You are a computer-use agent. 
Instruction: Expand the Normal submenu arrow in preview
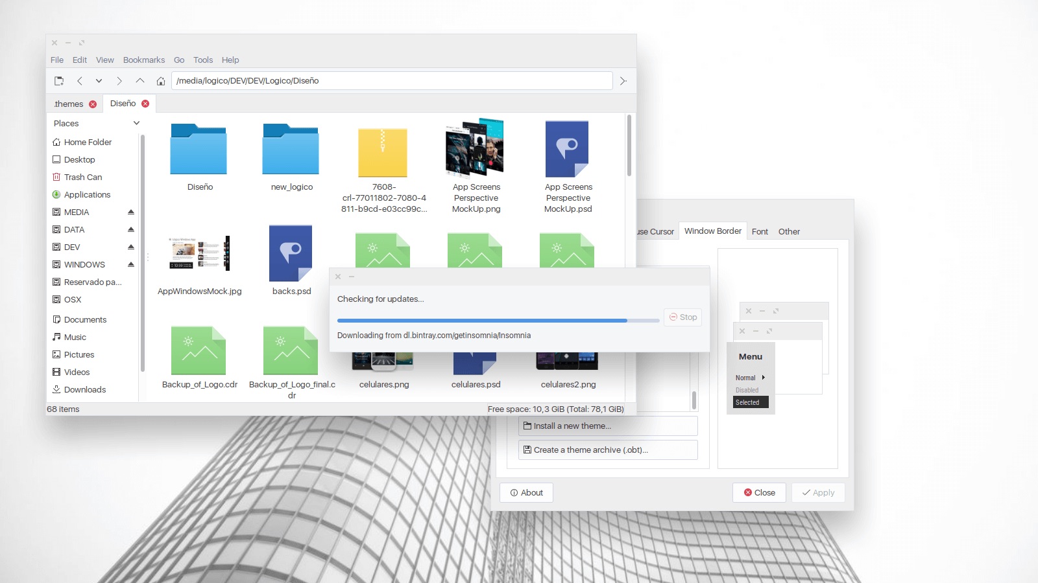click(764, 378)
